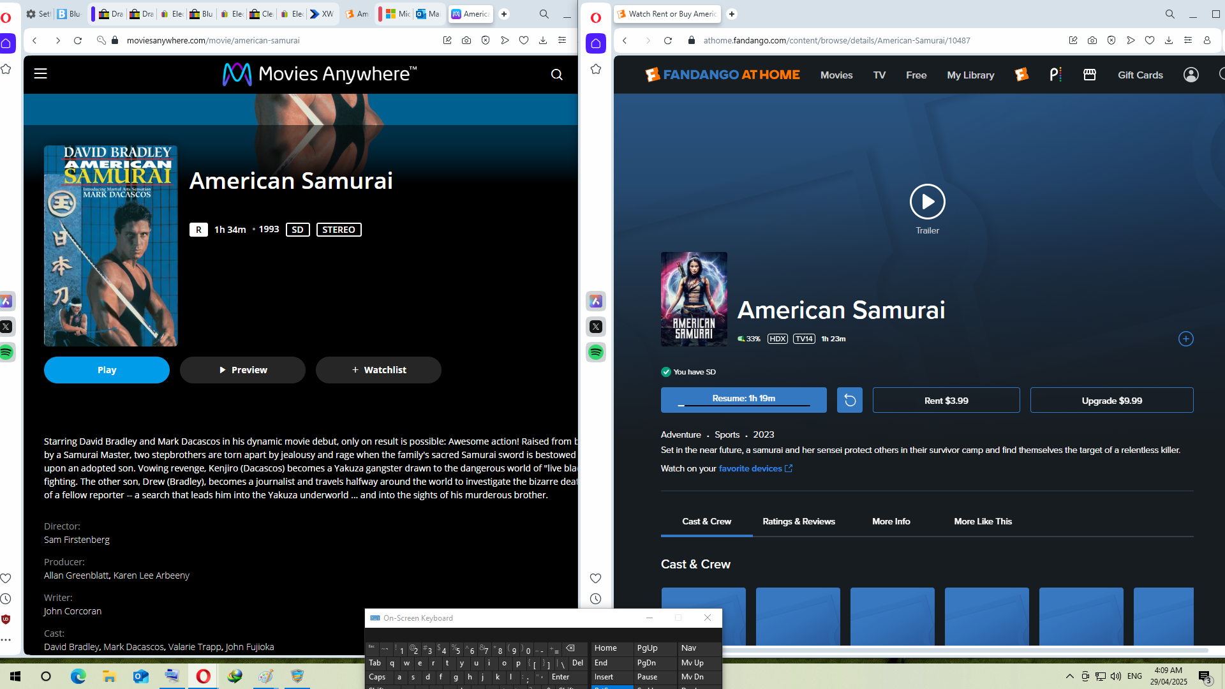Close the On-Screen Keyboard window
1225x689 pixels.
[x=708, y=618]
